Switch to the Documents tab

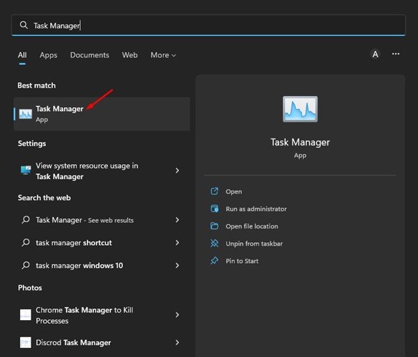[x=90, y=55]
